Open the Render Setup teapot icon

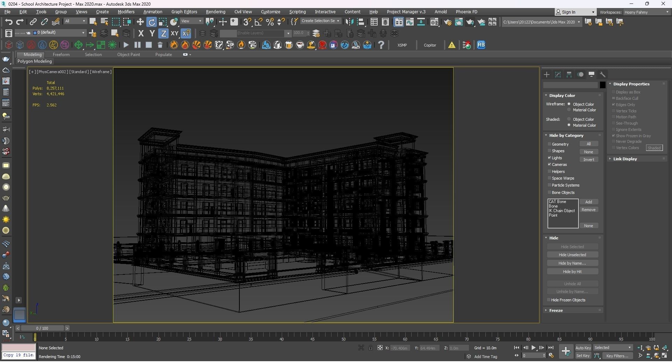[x=447, y=22]
